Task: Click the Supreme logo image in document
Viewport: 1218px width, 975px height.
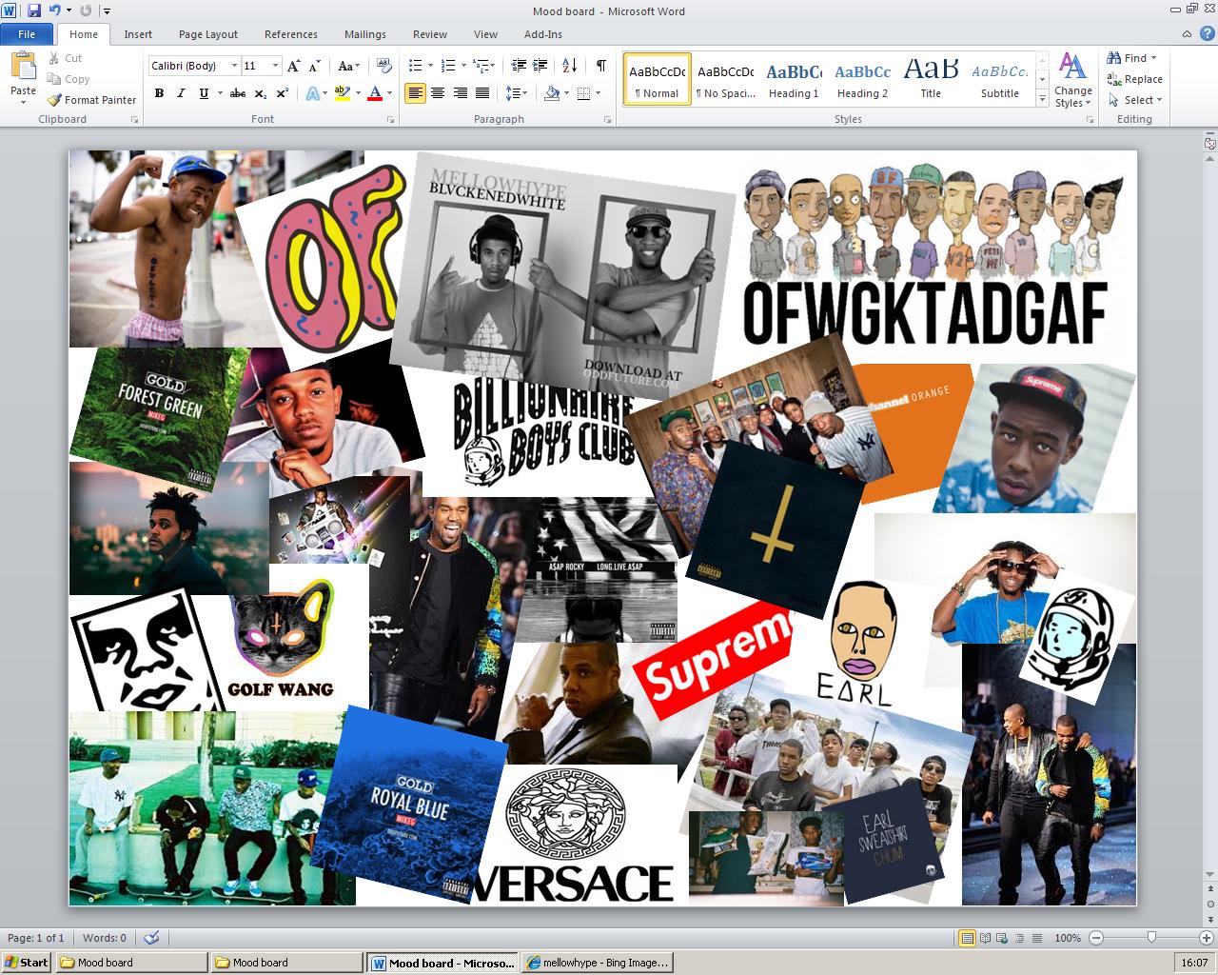Action: (715, 659)
